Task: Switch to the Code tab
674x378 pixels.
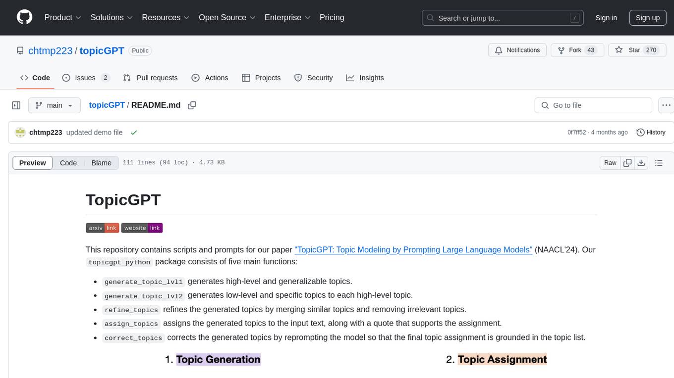Action: (x=35, y=78)
